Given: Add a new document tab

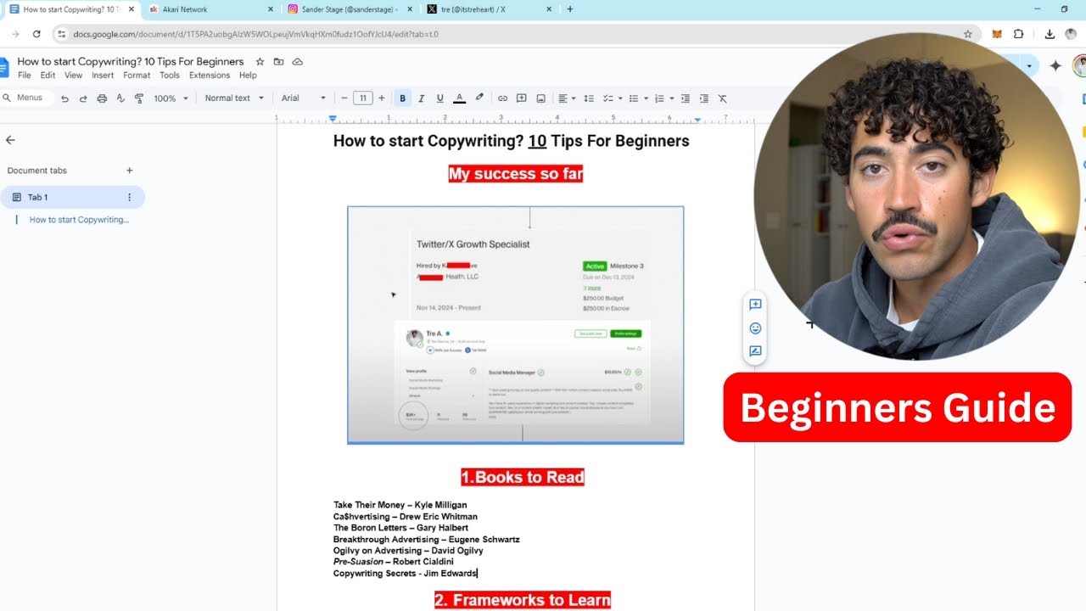Looking at the screenshot, I should coord(130,171).
